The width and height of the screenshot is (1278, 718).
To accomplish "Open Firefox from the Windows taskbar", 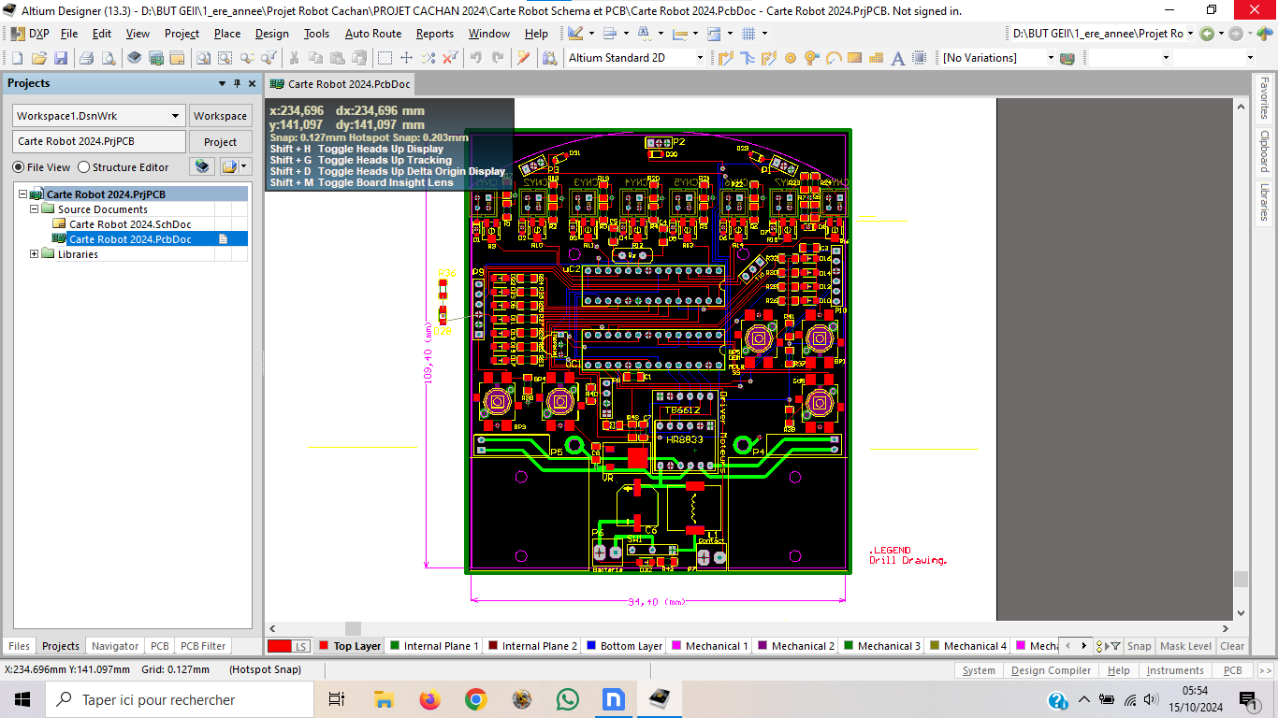I will pyautogui.click(x=429, y=699).
